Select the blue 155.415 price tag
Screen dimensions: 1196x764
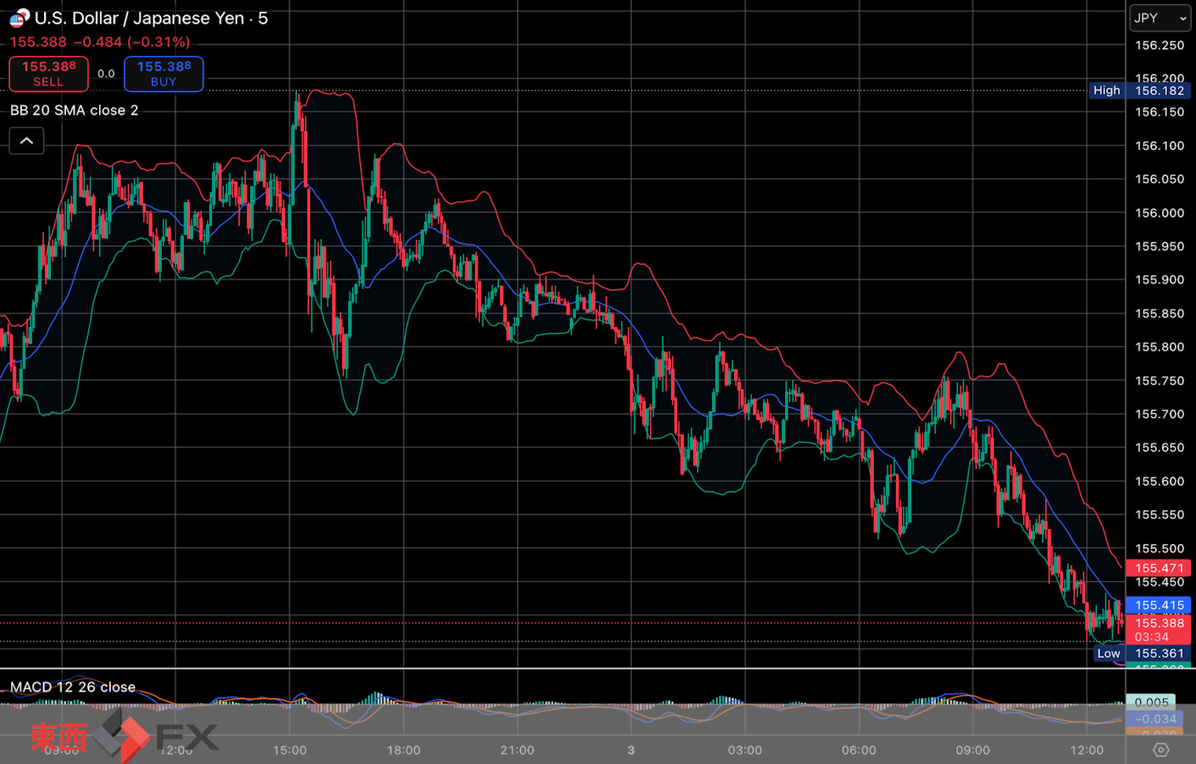click(x=1158, y=605)
